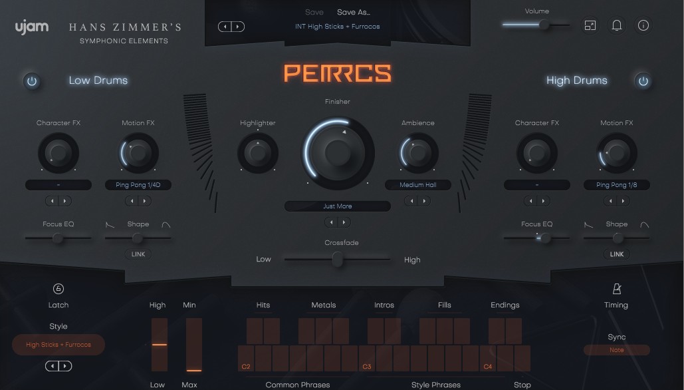
Task: Open the info icon
Action: coord(643,25)
